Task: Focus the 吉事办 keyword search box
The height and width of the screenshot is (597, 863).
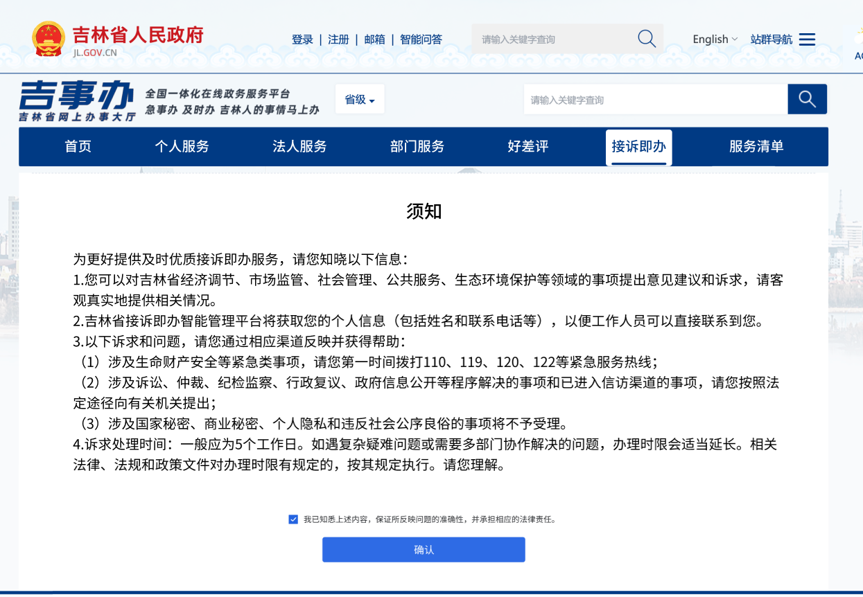Action: pos(655,100)
